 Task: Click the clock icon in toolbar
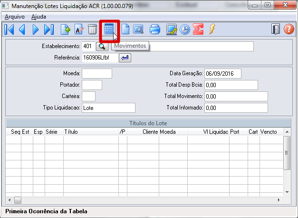(x=185, y=30)
